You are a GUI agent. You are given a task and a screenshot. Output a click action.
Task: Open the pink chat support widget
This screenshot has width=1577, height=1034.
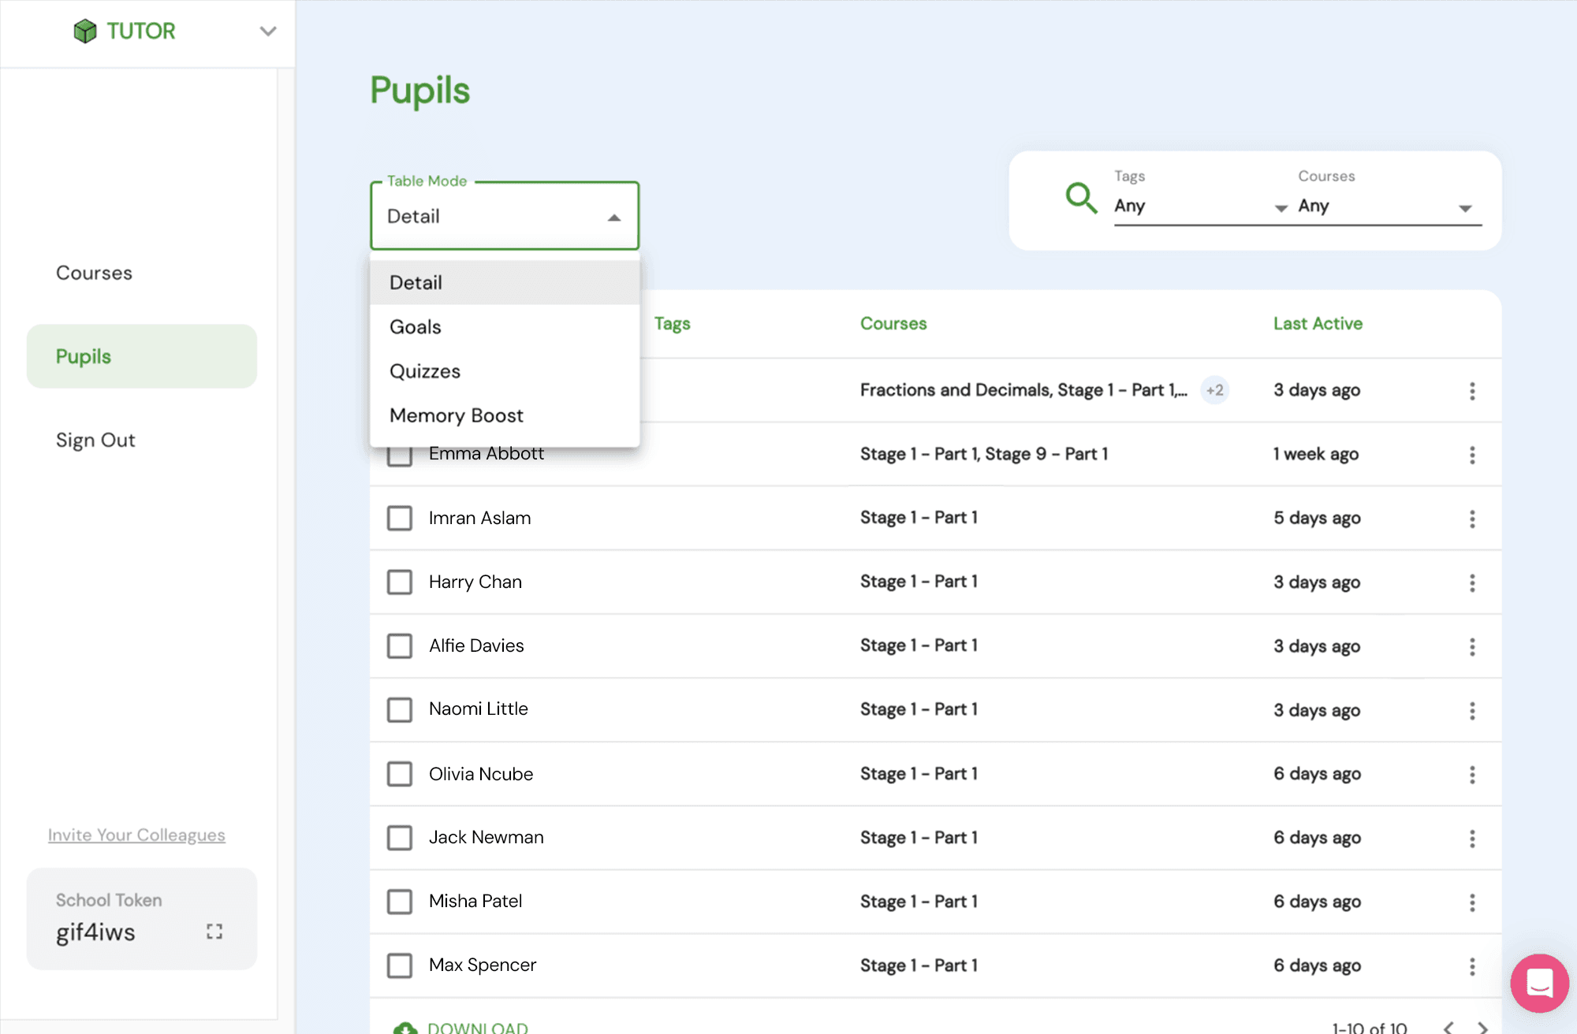[1538, 983]
